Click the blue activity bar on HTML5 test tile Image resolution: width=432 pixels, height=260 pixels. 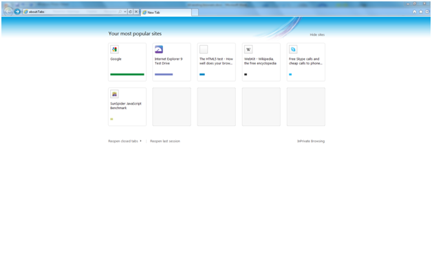coord(202,74)
